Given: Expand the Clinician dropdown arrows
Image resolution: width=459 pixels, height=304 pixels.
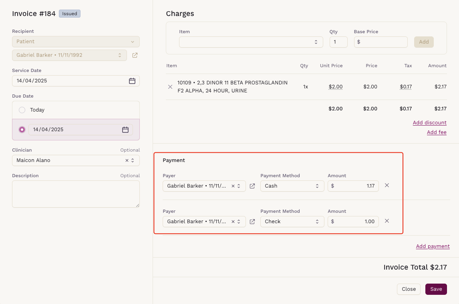Looking at the screenshot, I should pos(133,160).
